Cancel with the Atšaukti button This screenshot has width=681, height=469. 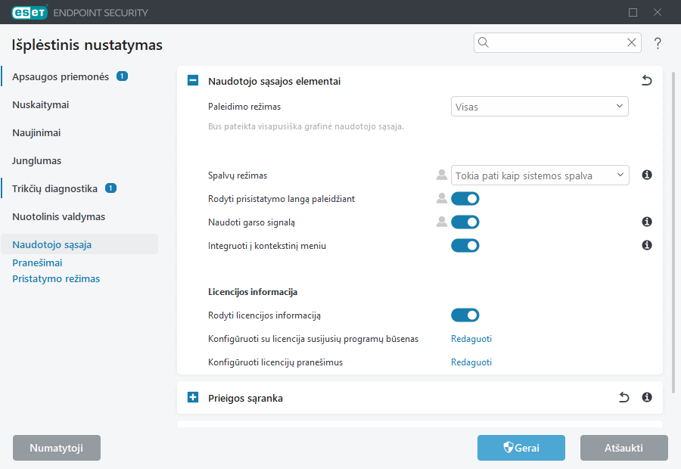(624, 448)
